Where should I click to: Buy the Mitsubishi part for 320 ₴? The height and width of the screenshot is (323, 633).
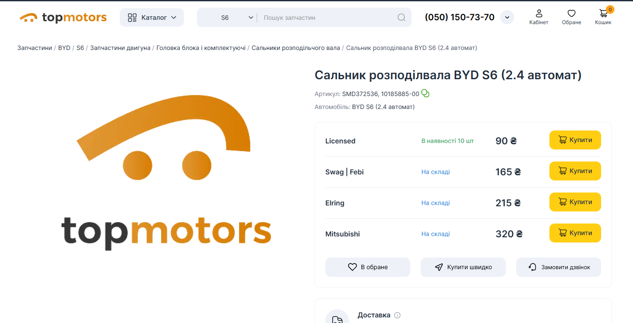pyautogui.click(x=575, y=233)
